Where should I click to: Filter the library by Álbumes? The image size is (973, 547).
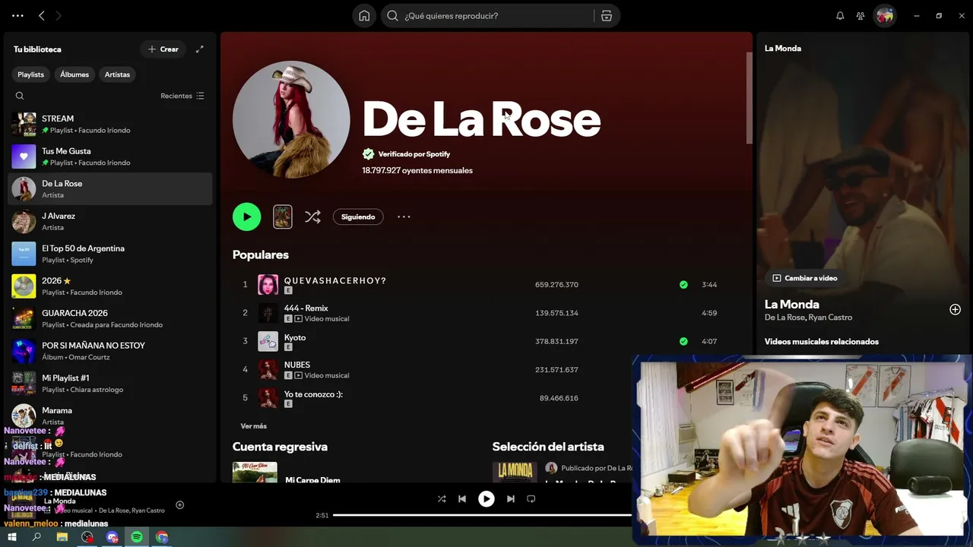click(74, 74)
